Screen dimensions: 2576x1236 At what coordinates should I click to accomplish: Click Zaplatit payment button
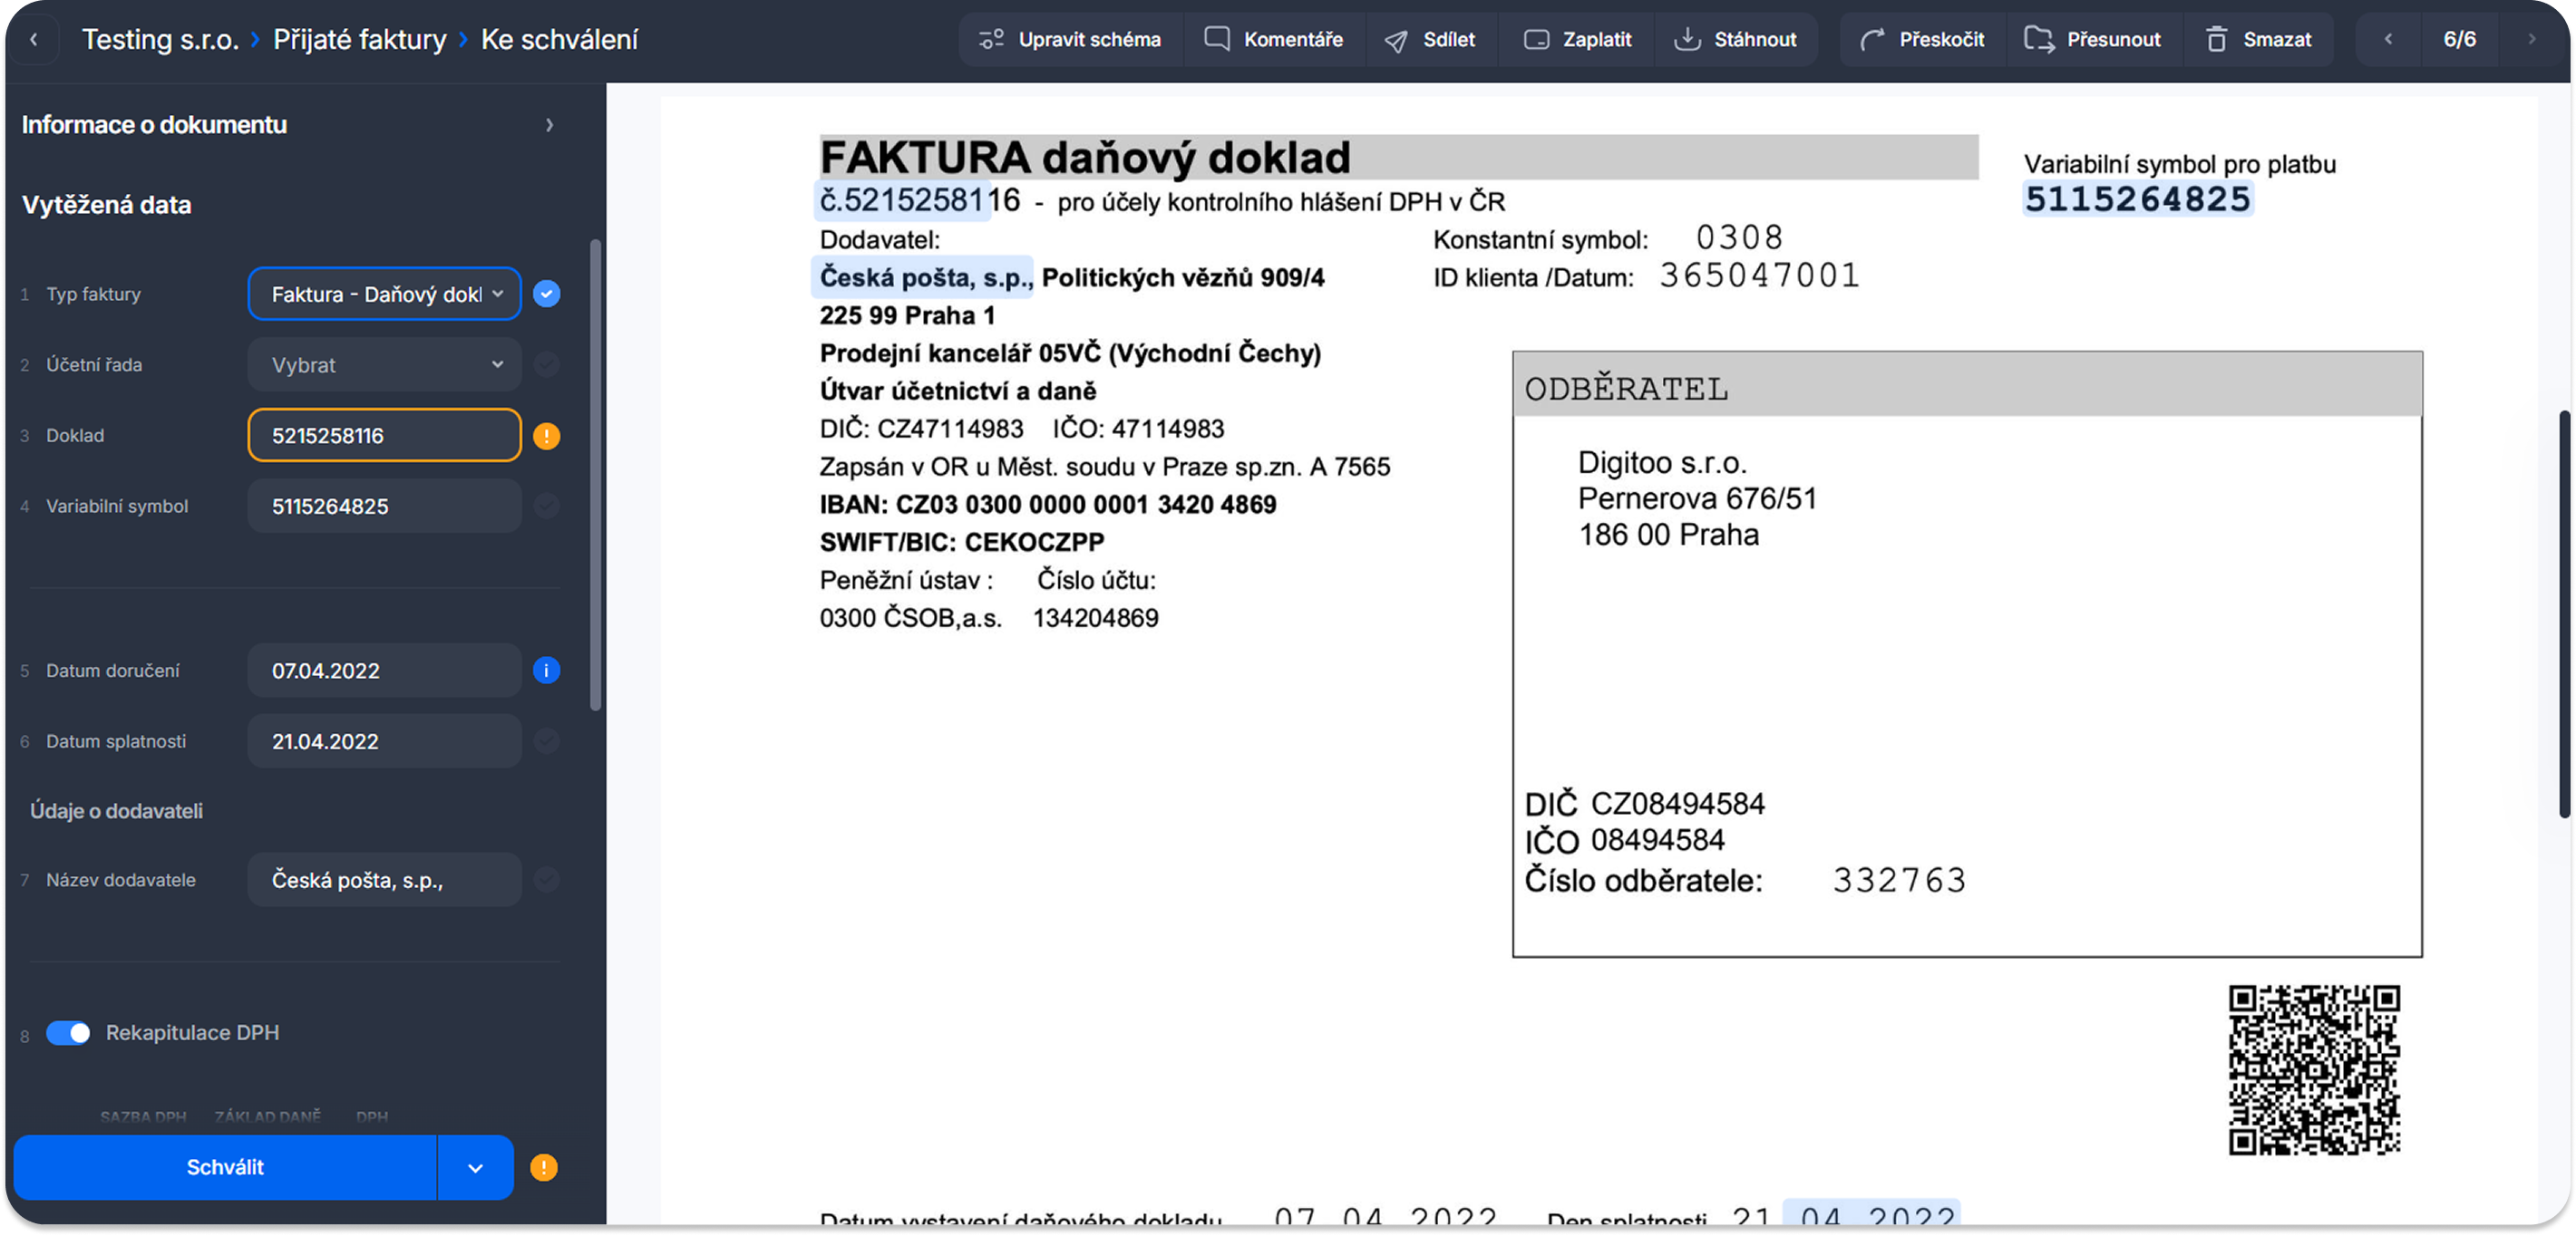point(1577,39)
